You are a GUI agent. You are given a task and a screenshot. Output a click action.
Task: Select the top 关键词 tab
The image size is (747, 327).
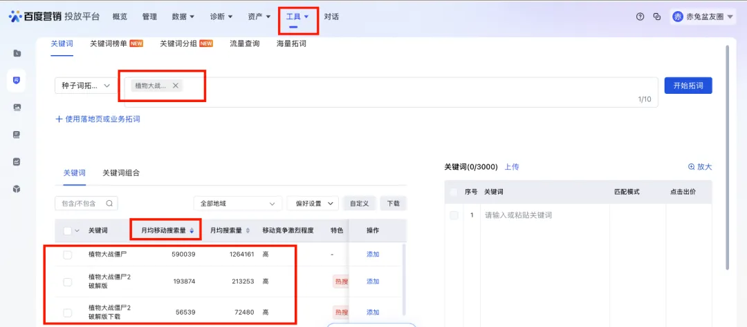(62, 43)
